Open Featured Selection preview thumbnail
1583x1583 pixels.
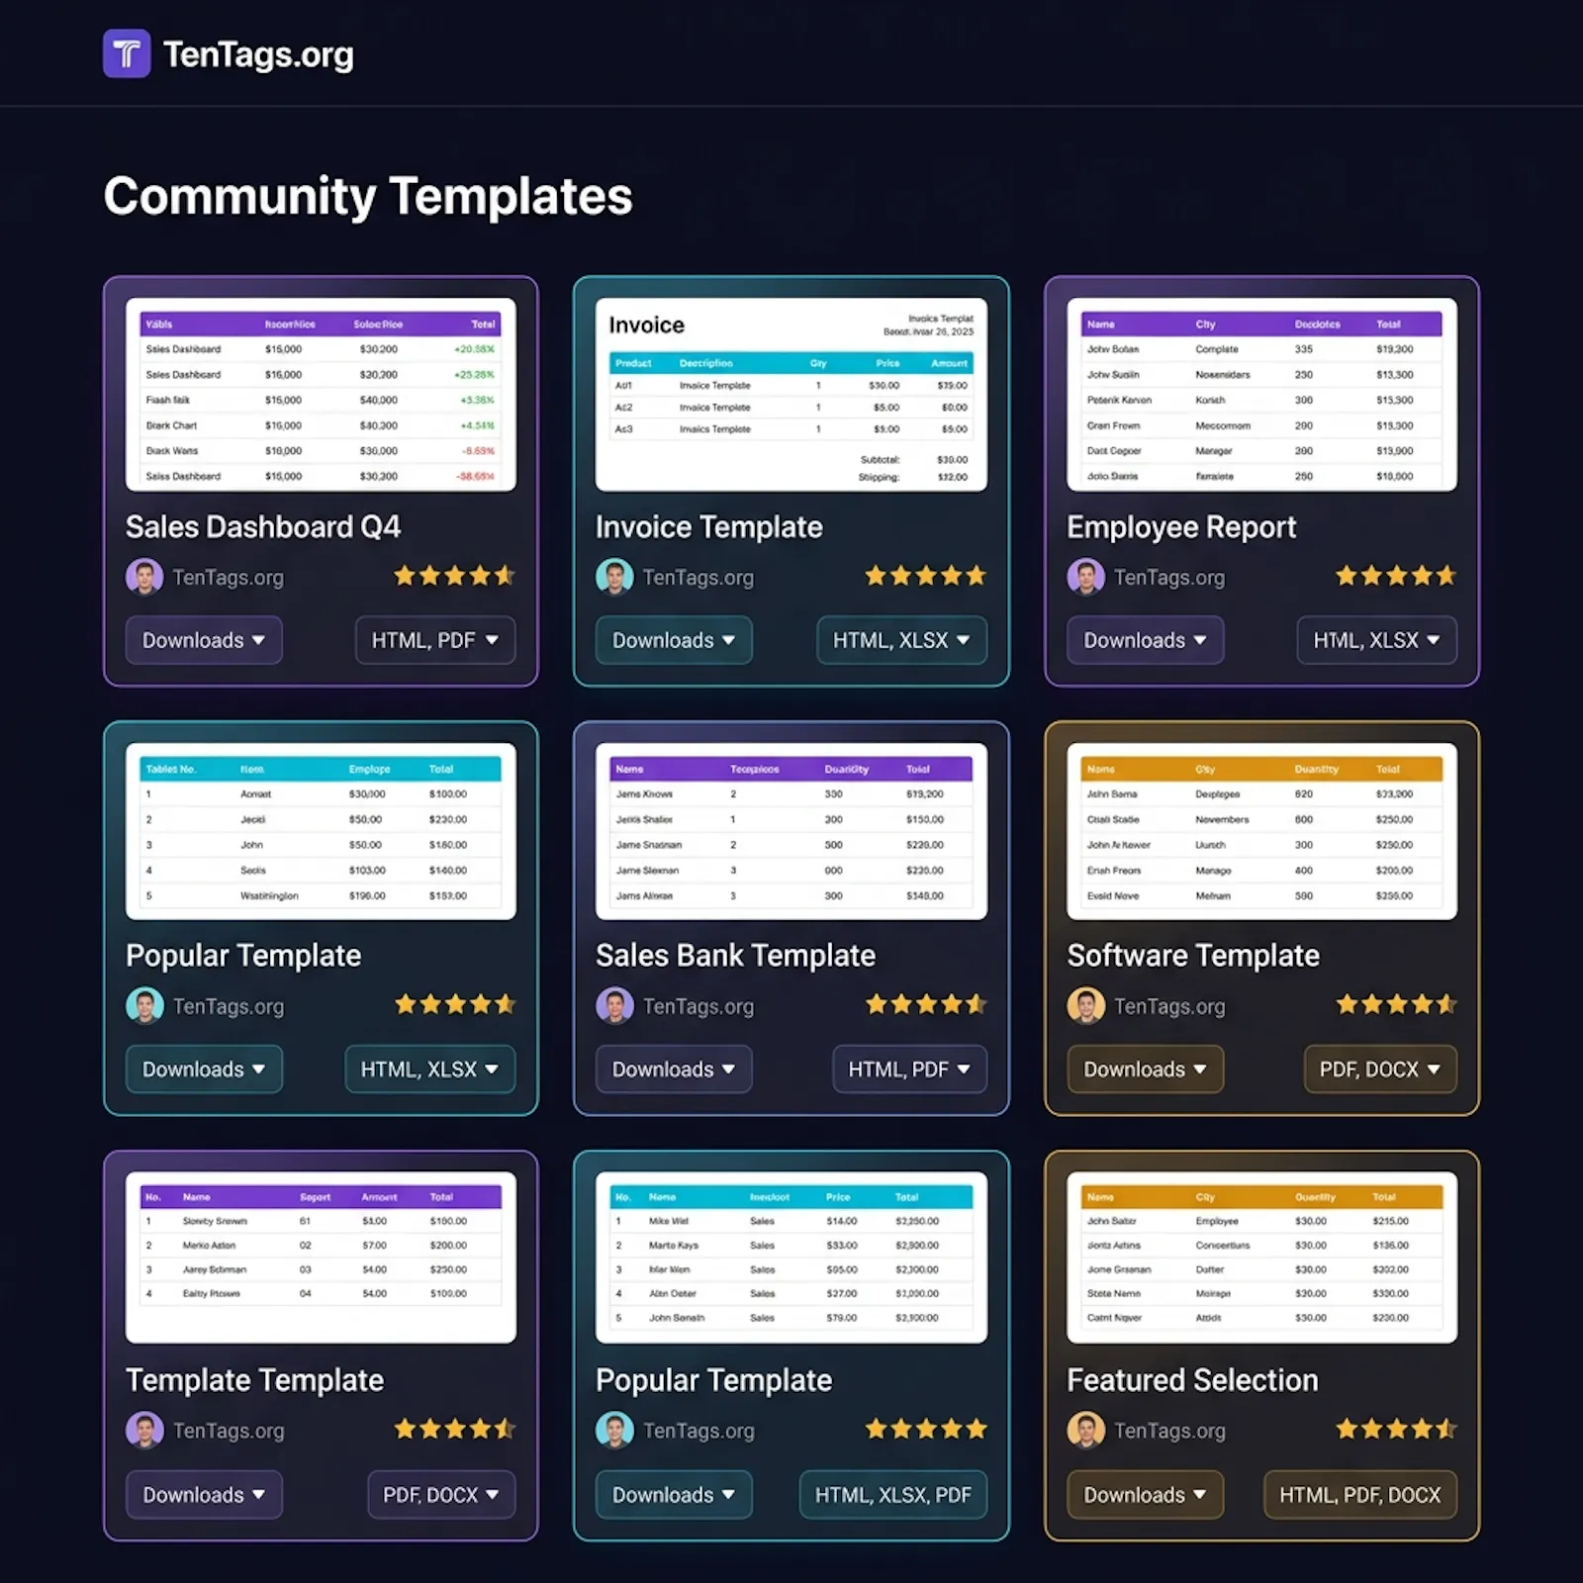click(1261, 1257)
